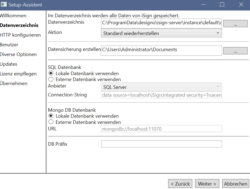Select local SQL database radio button
This screenshot has width=250, height=189.
click(51, 73)
